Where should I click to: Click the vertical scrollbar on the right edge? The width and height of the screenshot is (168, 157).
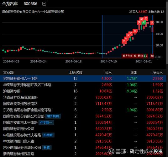click(167, 32)
